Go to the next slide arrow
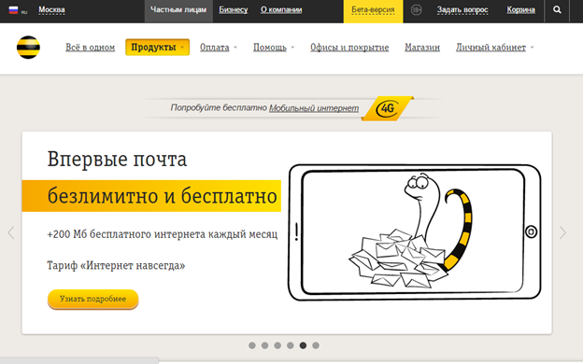 click(x=562, y=232)
